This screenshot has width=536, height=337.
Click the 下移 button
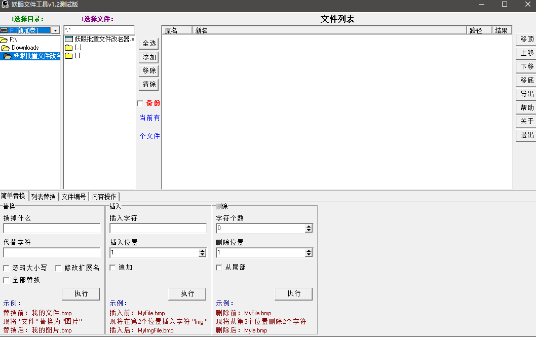(x=526, y=67)
